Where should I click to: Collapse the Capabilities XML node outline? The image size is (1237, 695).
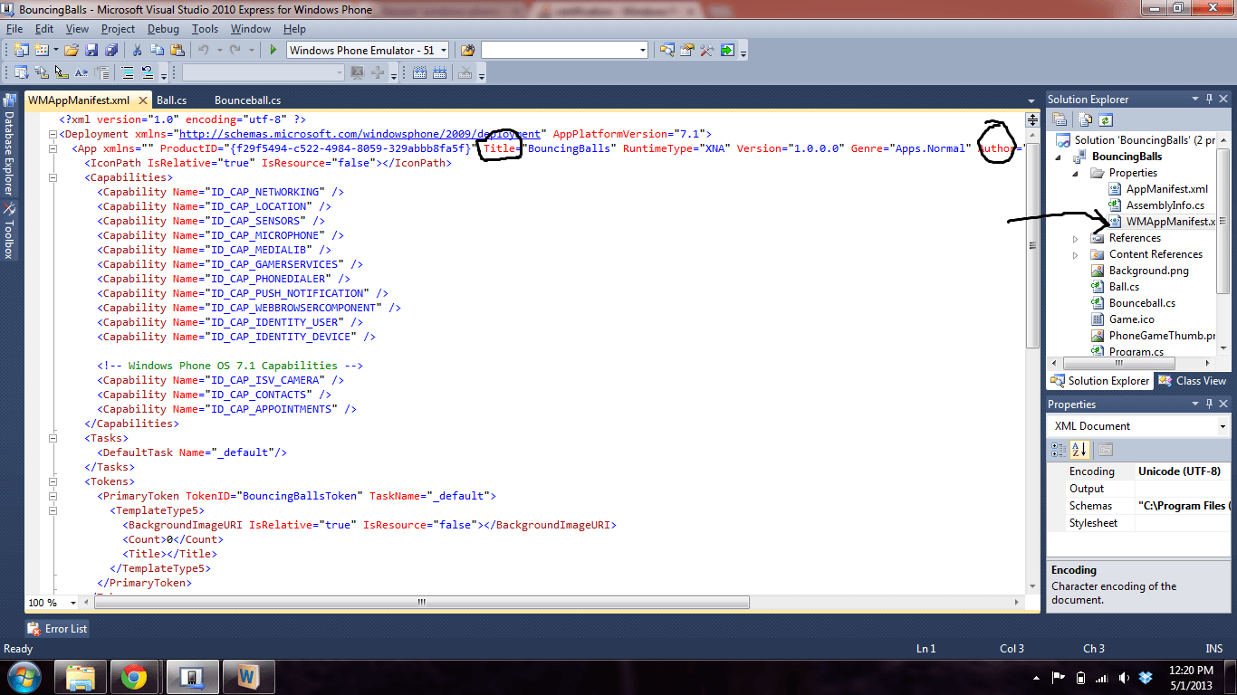[52, 177]
